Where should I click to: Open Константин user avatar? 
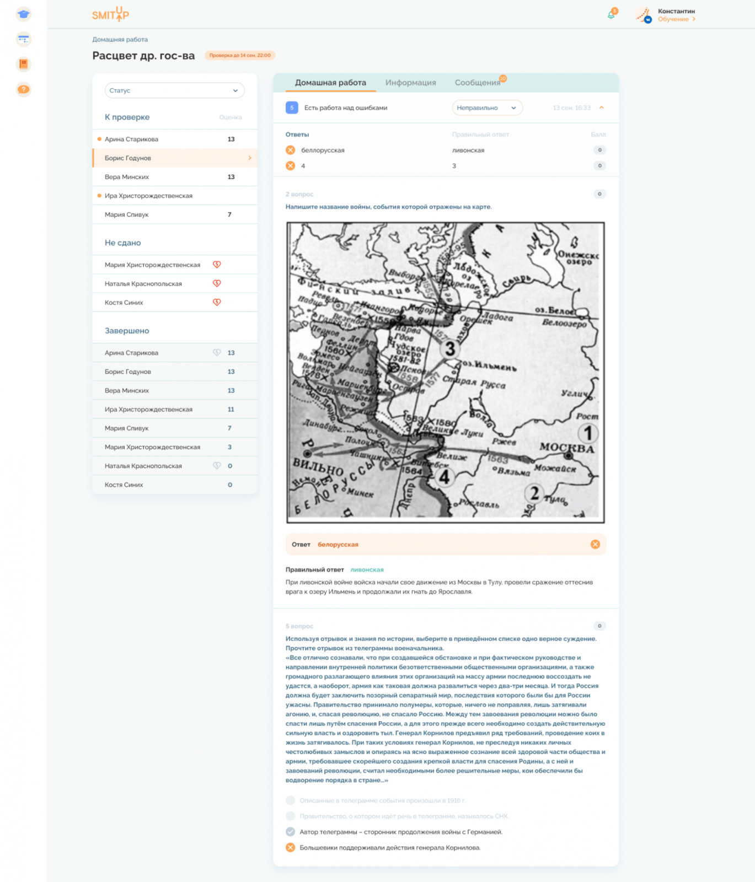(643, 15)
